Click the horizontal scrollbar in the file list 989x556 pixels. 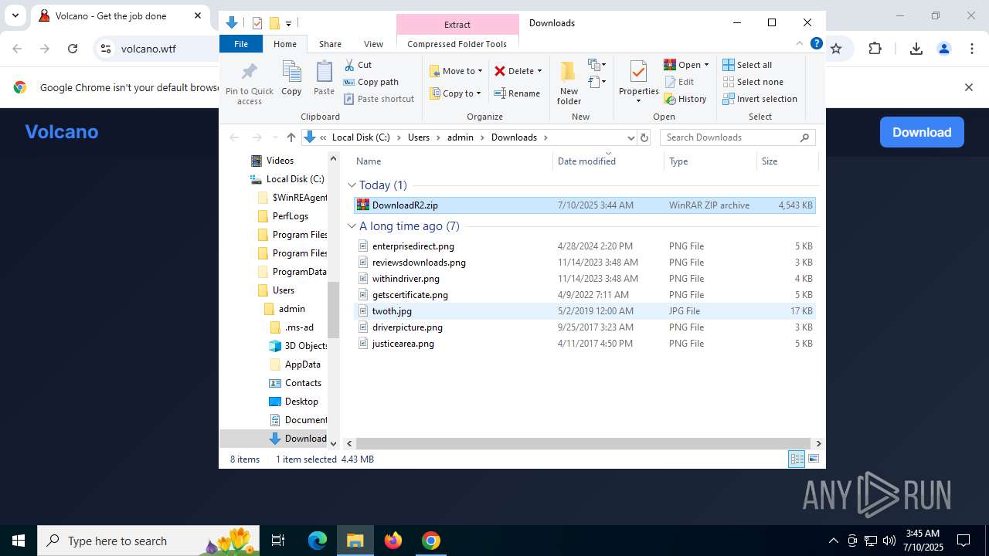coord(584,443)
